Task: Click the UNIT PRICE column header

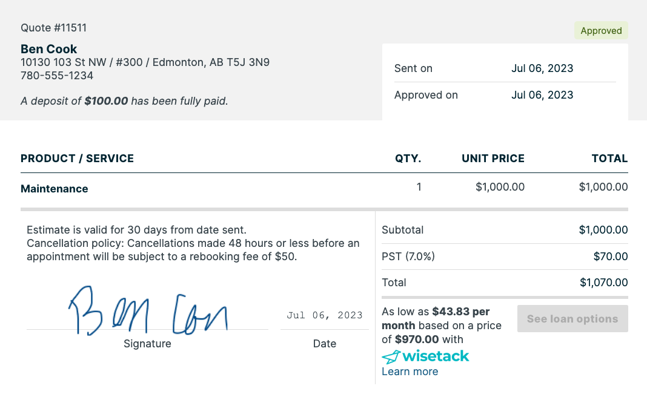Action: click(x=493, y=159)
